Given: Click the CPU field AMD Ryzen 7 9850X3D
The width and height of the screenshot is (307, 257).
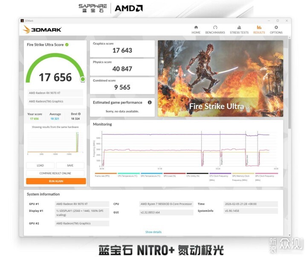Looking at the screenshot, I should (166, 204).
